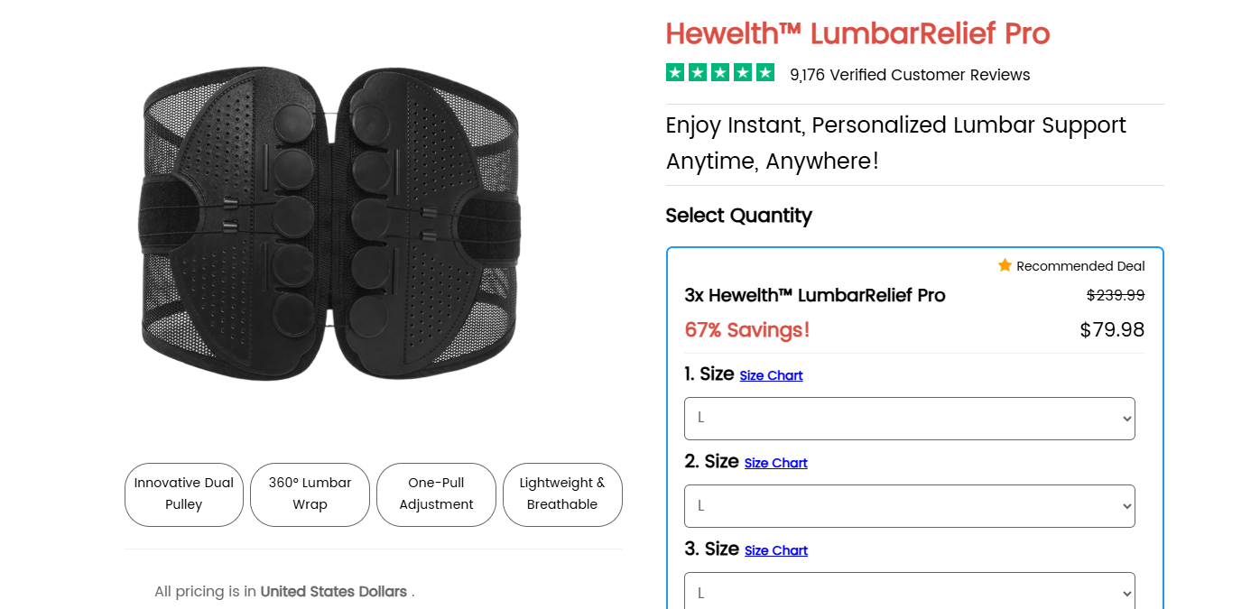Click the Hewelth LumbarRelief Pro title
The image size is (1260, 609).
pos(857,34)
